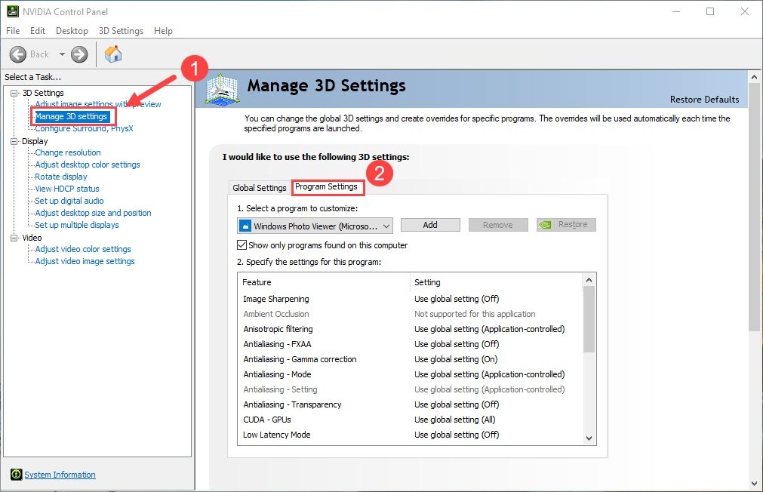763x492 pixels.
Task: Click the Setting column header
Action: [496, 282]
